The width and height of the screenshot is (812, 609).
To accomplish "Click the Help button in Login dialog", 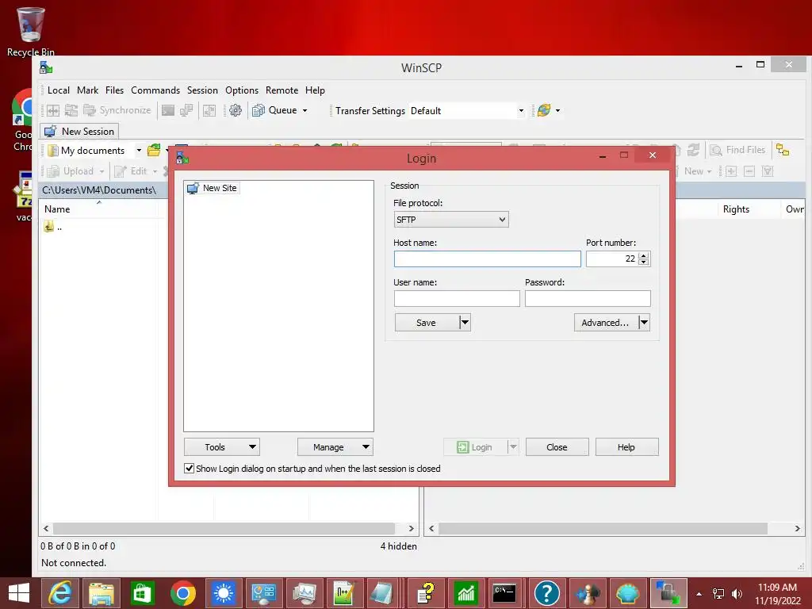I will [x=626, y=447].
